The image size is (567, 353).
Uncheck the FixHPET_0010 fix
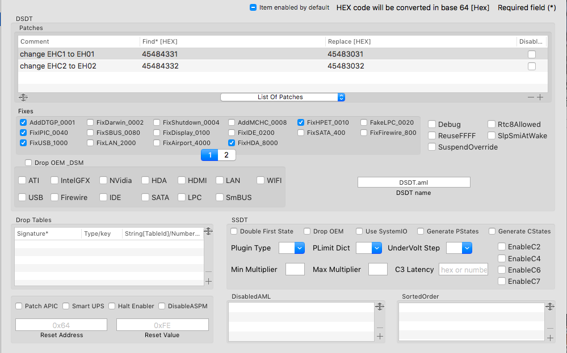click(301, 122)
